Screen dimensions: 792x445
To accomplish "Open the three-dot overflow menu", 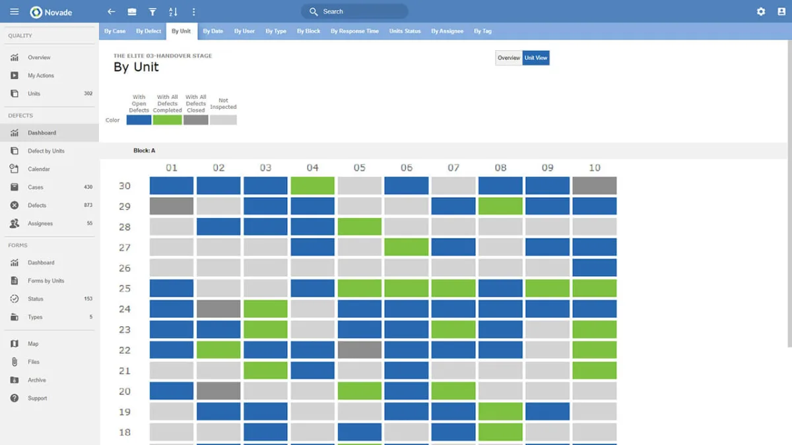I will pos(193,11).
